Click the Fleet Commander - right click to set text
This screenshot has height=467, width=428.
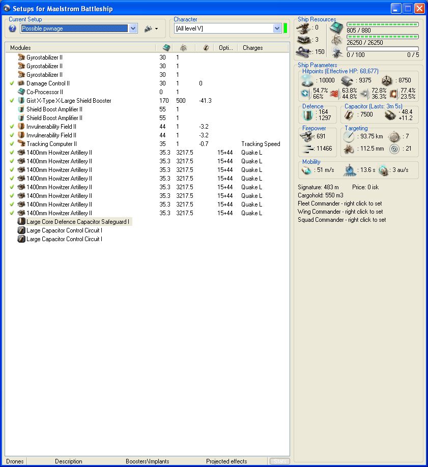(x=340, y=203)
